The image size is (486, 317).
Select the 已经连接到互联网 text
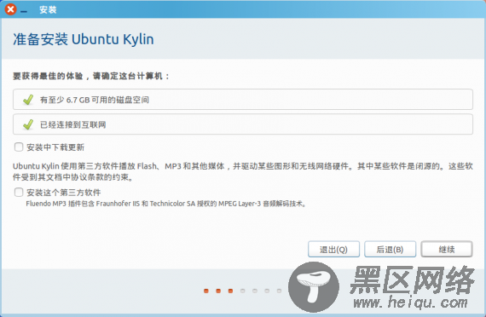coord(72,124)
